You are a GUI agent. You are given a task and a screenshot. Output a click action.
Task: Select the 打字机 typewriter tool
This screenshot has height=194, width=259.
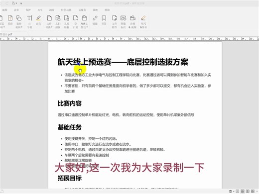[29, 18]
